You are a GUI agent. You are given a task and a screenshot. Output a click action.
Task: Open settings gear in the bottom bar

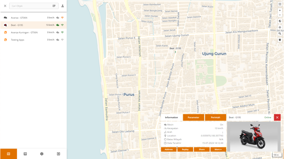tap(42, 154)
